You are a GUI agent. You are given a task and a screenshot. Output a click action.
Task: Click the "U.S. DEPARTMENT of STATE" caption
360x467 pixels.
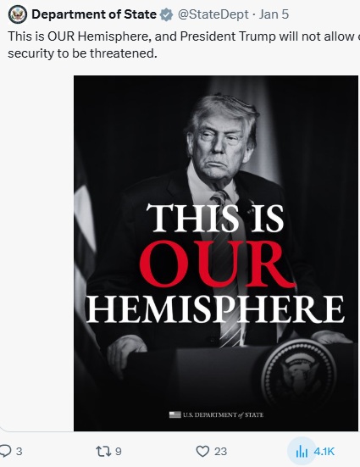tap(224, 415)
